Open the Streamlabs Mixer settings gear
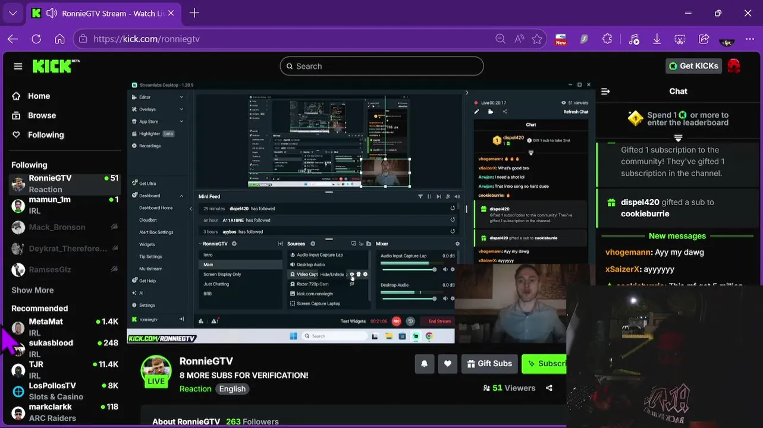This screenshot has height=428, width=763. point(457,244)
